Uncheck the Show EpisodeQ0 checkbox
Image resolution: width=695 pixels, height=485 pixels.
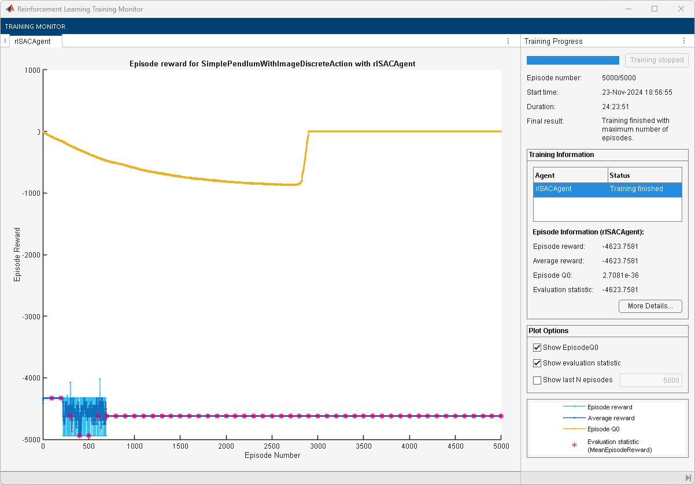(537, 348)
